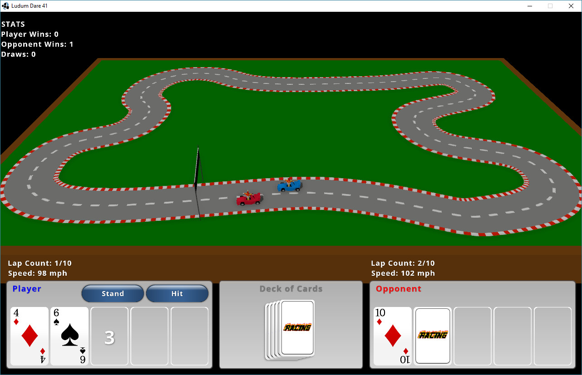Click the red race car on track
The width and height of the screenshot is (582, 375).
point(249,199)
